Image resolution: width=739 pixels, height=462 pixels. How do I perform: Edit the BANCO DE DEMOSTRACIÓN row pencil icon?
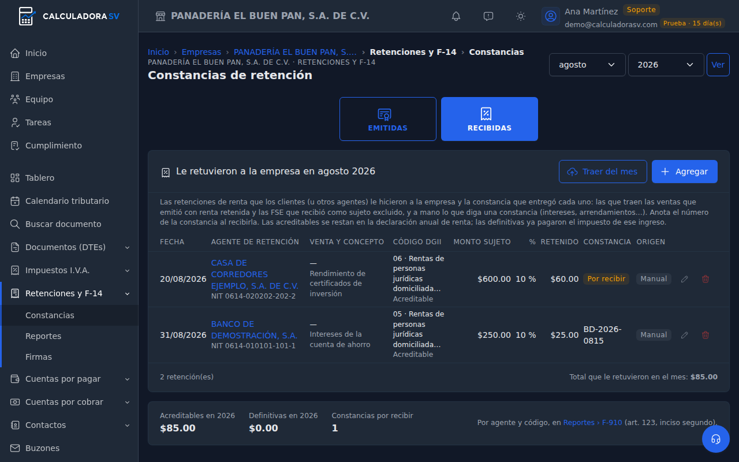click(x=685, y=335)
